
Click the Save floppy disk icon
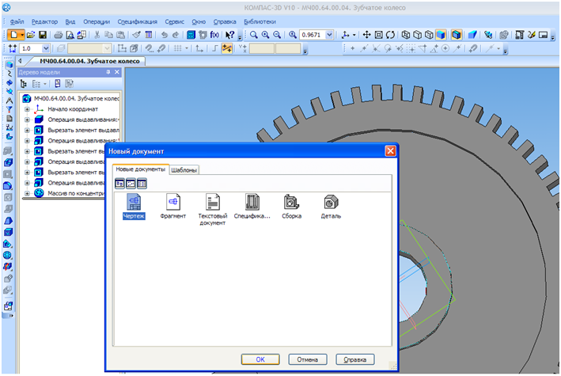click(43, 35)
